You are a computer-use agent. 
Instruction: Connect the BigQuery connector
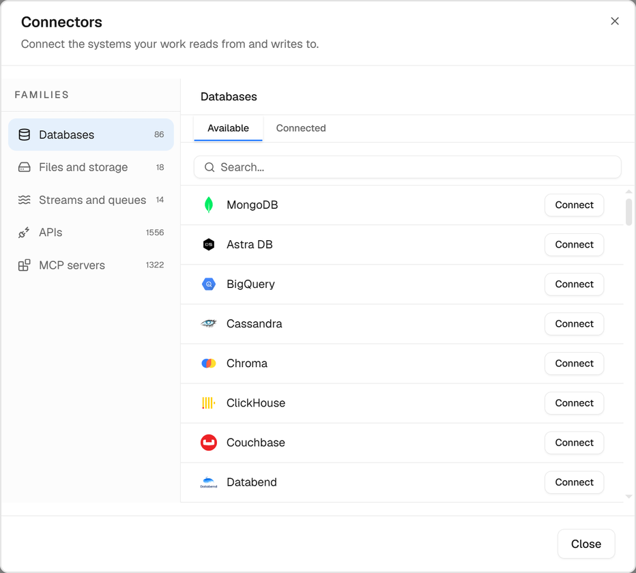pos(574,284)
